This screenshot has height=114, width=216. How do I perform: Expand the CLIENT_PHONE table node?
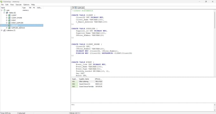point(7,18)
